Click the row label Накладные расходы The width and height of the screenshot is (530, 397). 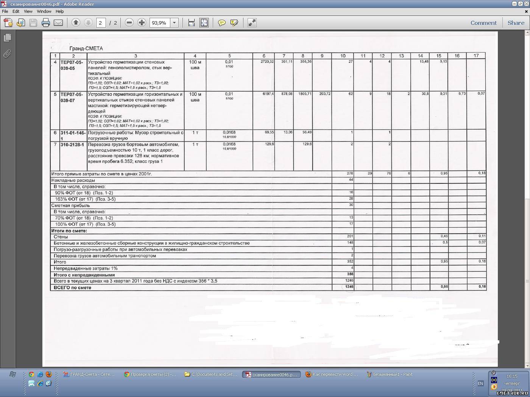pos(73,180)
